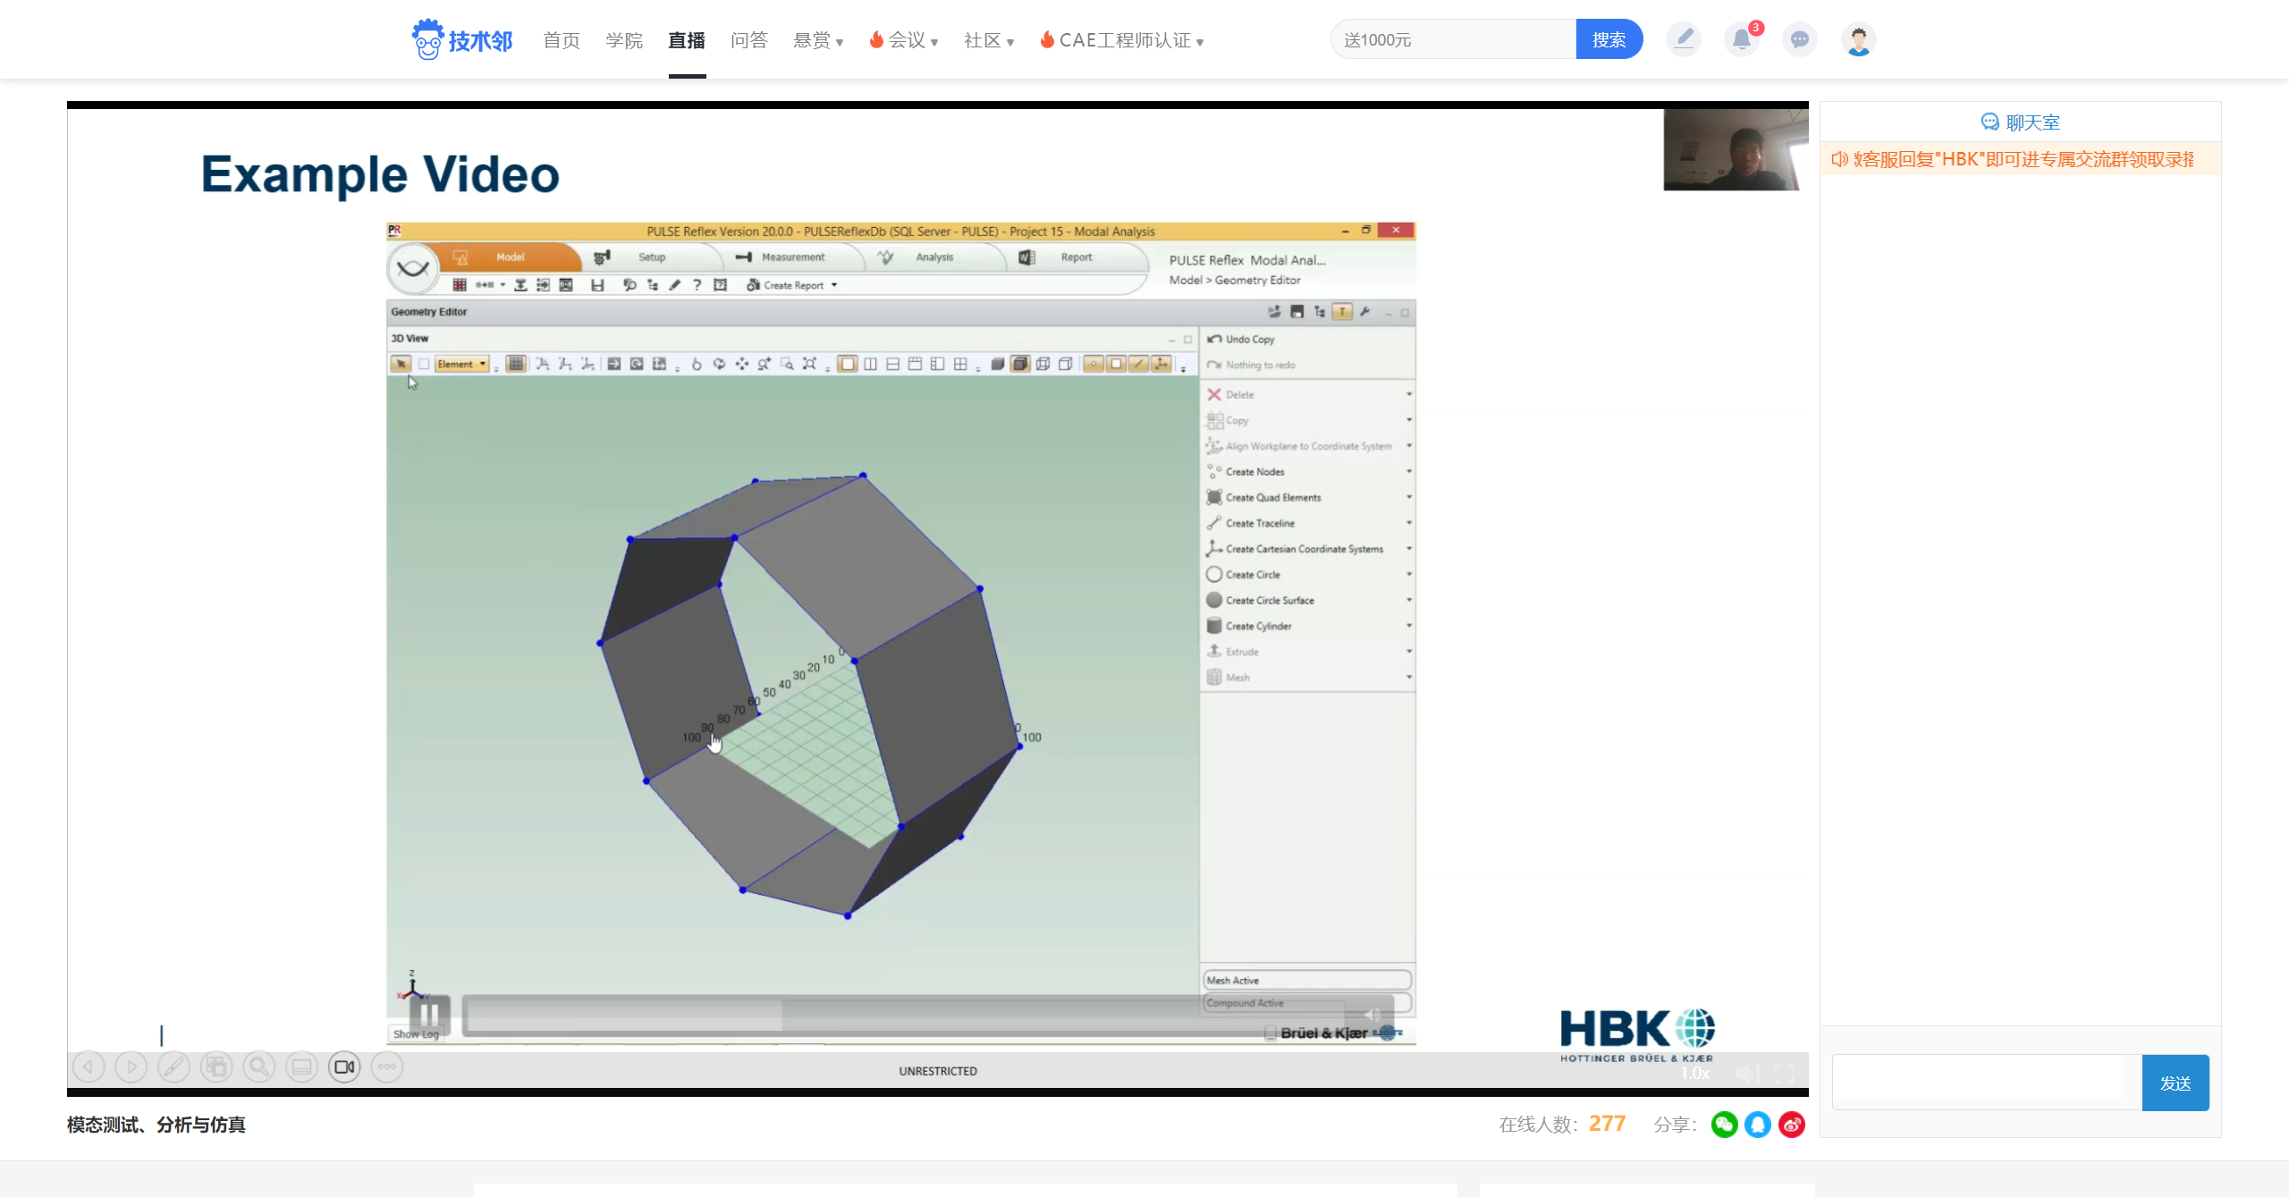The image size is (2289, 1197).
Task: Open the pencil write-post icon in header
Action: (1684, 39)
